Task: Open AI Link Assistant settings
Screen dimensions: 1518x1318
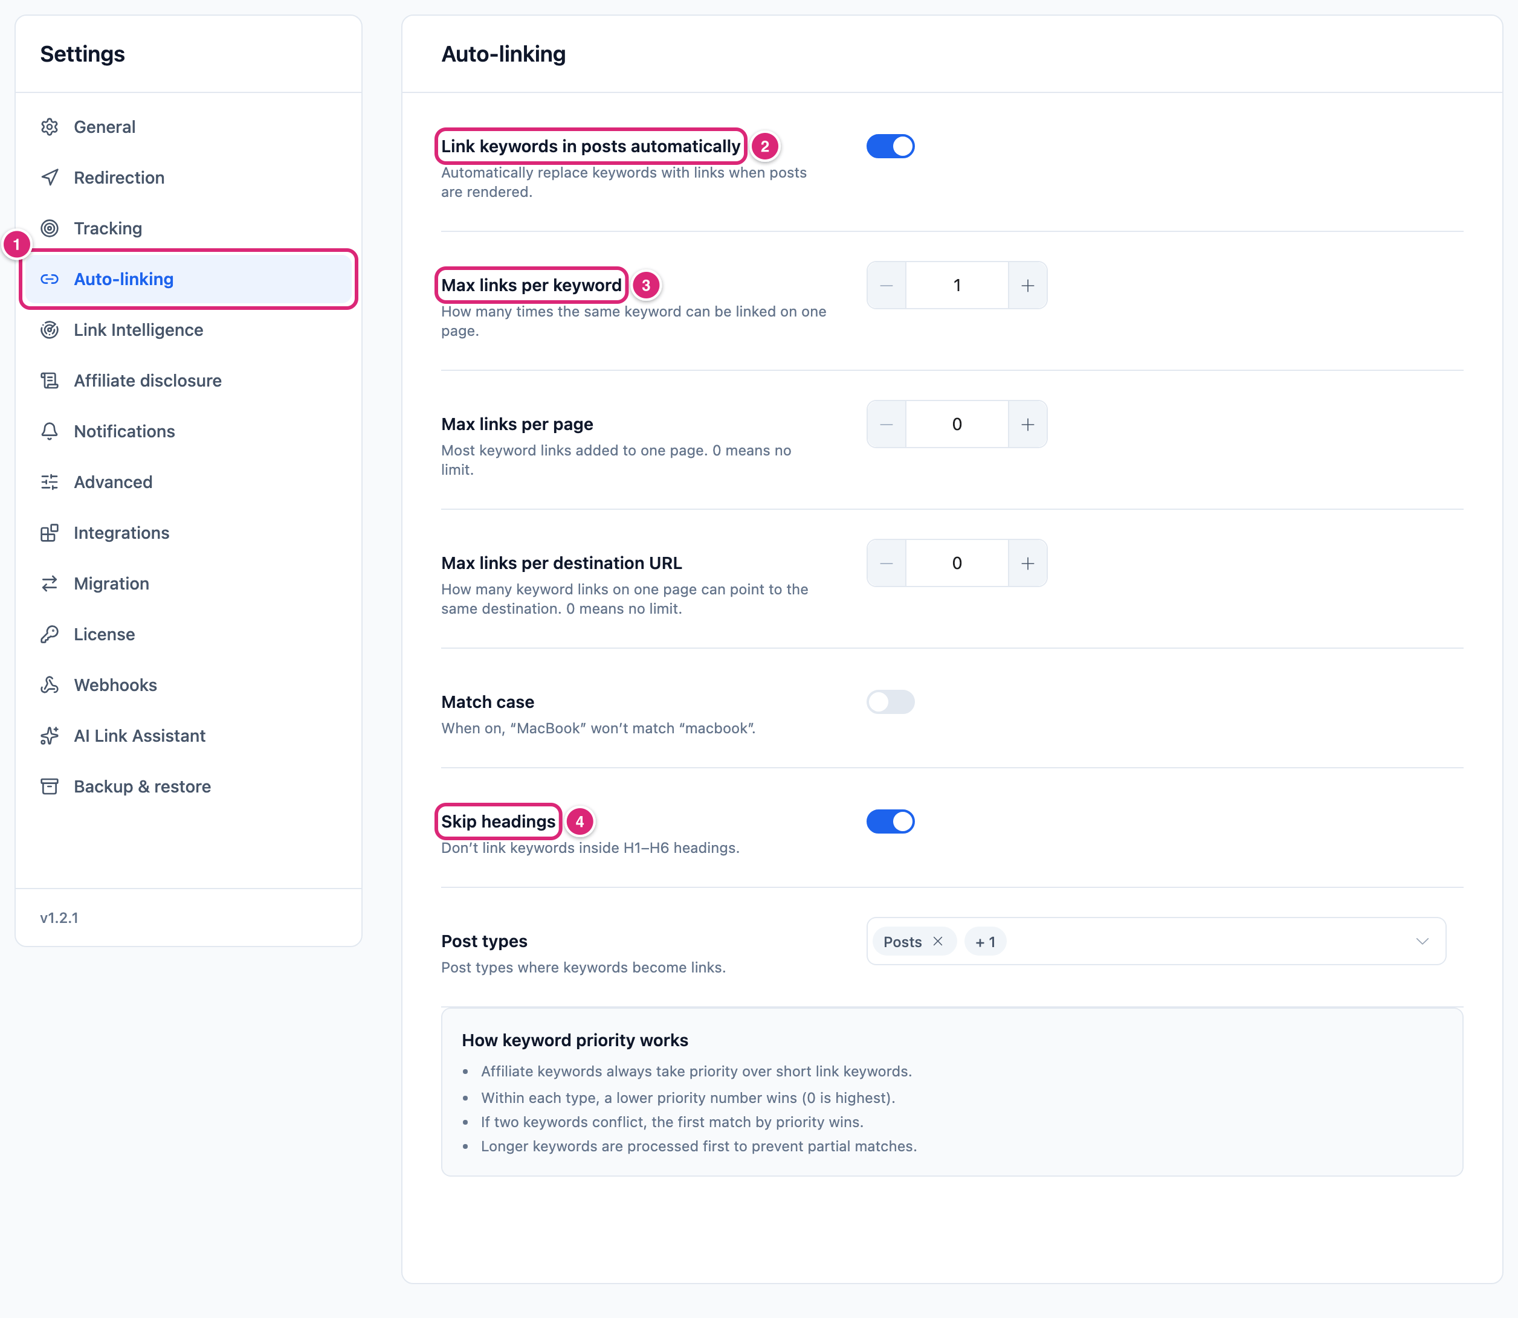Action: coord(189,736)
